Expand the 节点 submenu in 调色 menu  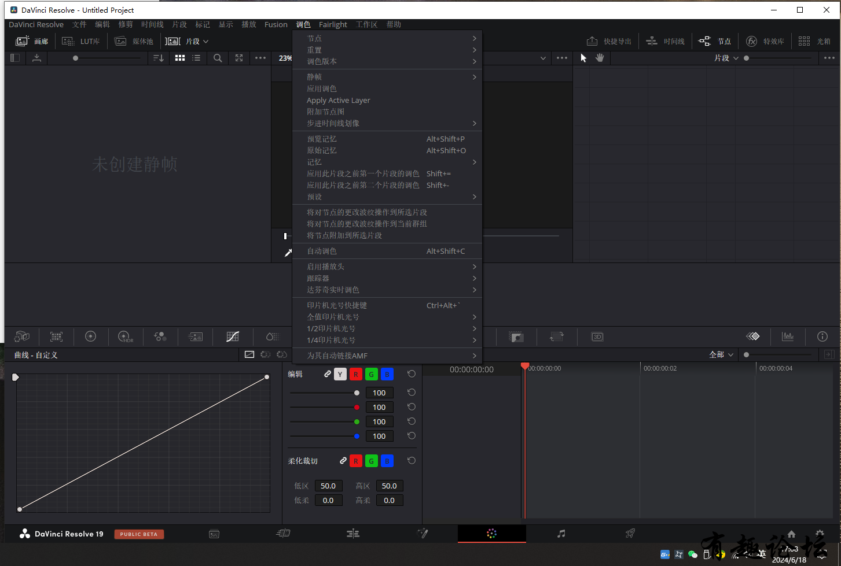tap(387, 38)
